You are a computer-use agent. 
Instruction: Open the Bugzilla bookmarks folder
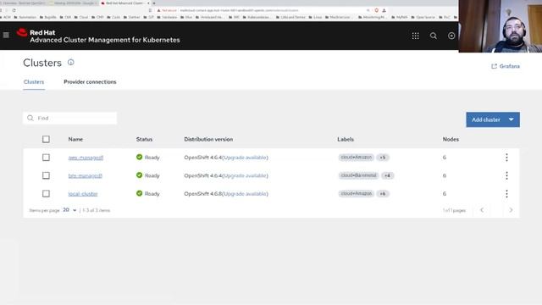48,17
